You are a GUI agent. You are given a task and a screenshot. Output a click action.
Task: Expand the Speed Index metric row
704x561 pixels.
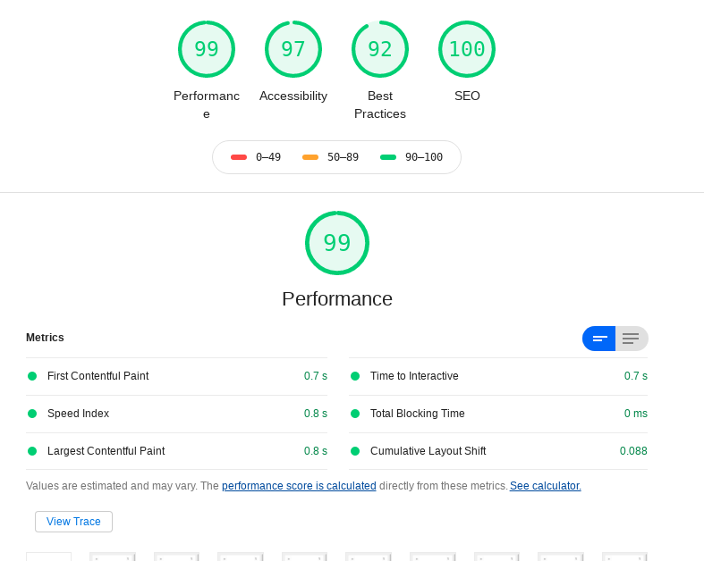point(79,414)
